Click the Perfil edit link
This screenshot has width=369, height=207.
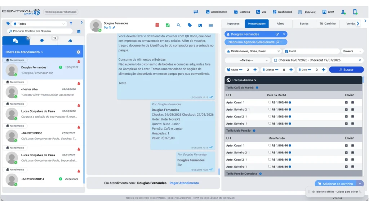(110, 27)
